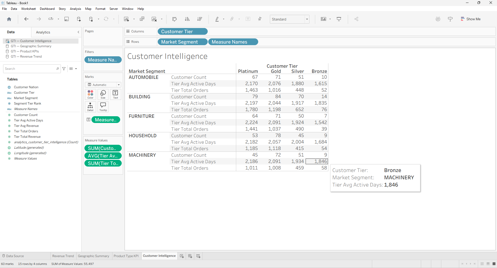Expand the highlight dropdown arrow
The height and width of the screenshot is (268, 497).
[x=224, y=19]
